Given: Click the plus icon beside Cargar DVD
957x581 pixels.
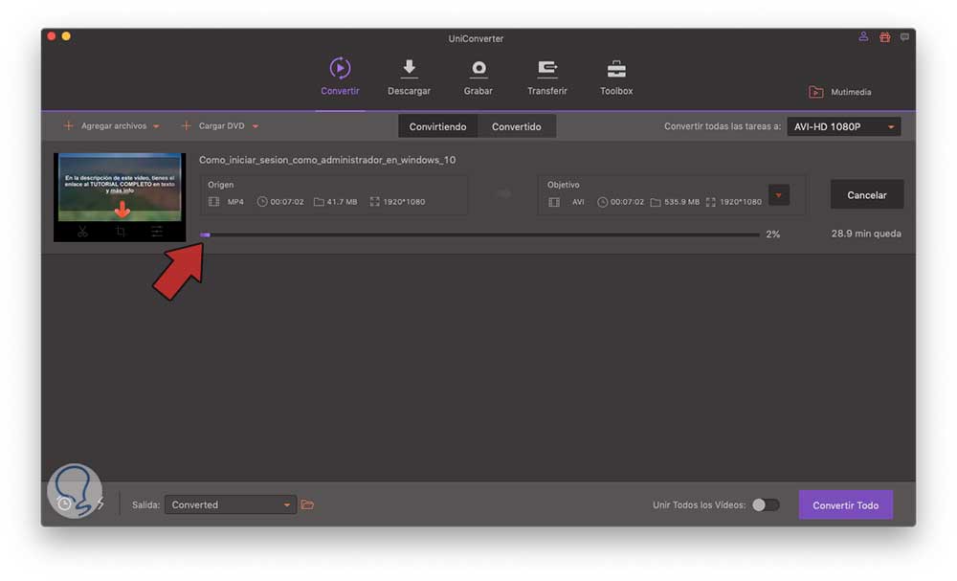Looking at the screenshot, I should [x=187, y=125].
